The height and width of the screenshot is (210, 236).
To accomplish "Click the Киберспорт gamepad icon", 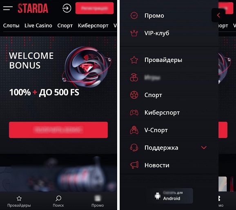I will 134,113.
